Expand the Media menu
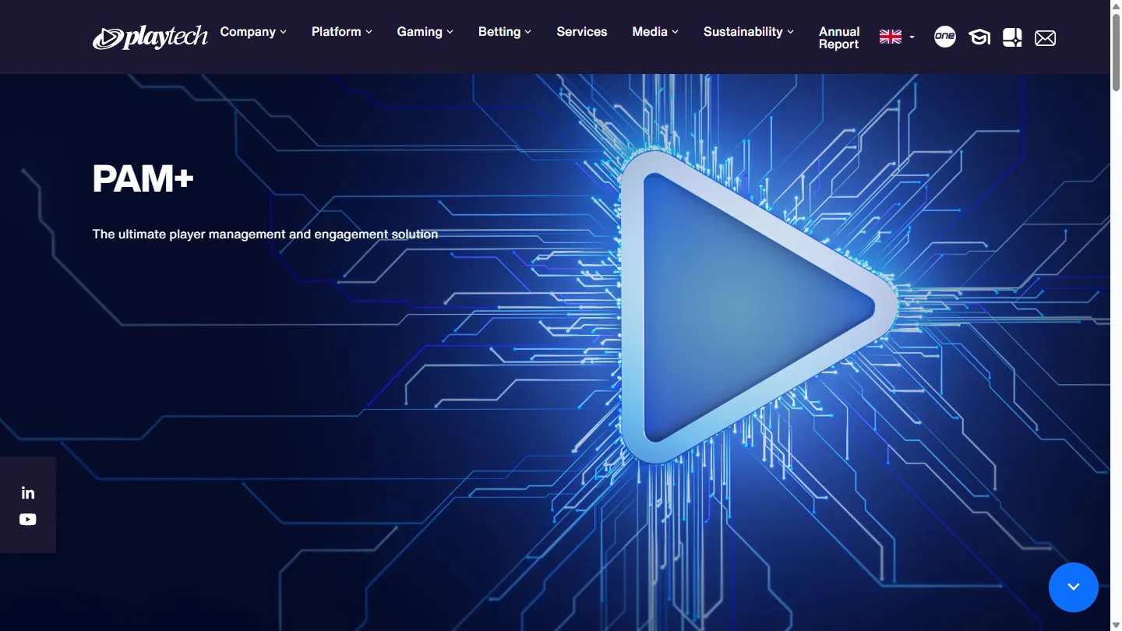The width and height of the screenshot is (1122, 631). point(655,32)
